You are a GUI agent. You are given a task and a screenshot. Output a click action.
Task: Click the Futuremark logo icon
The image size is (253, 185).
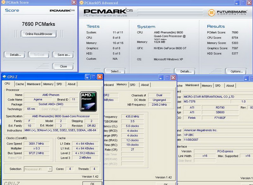(x=211, y=13)
